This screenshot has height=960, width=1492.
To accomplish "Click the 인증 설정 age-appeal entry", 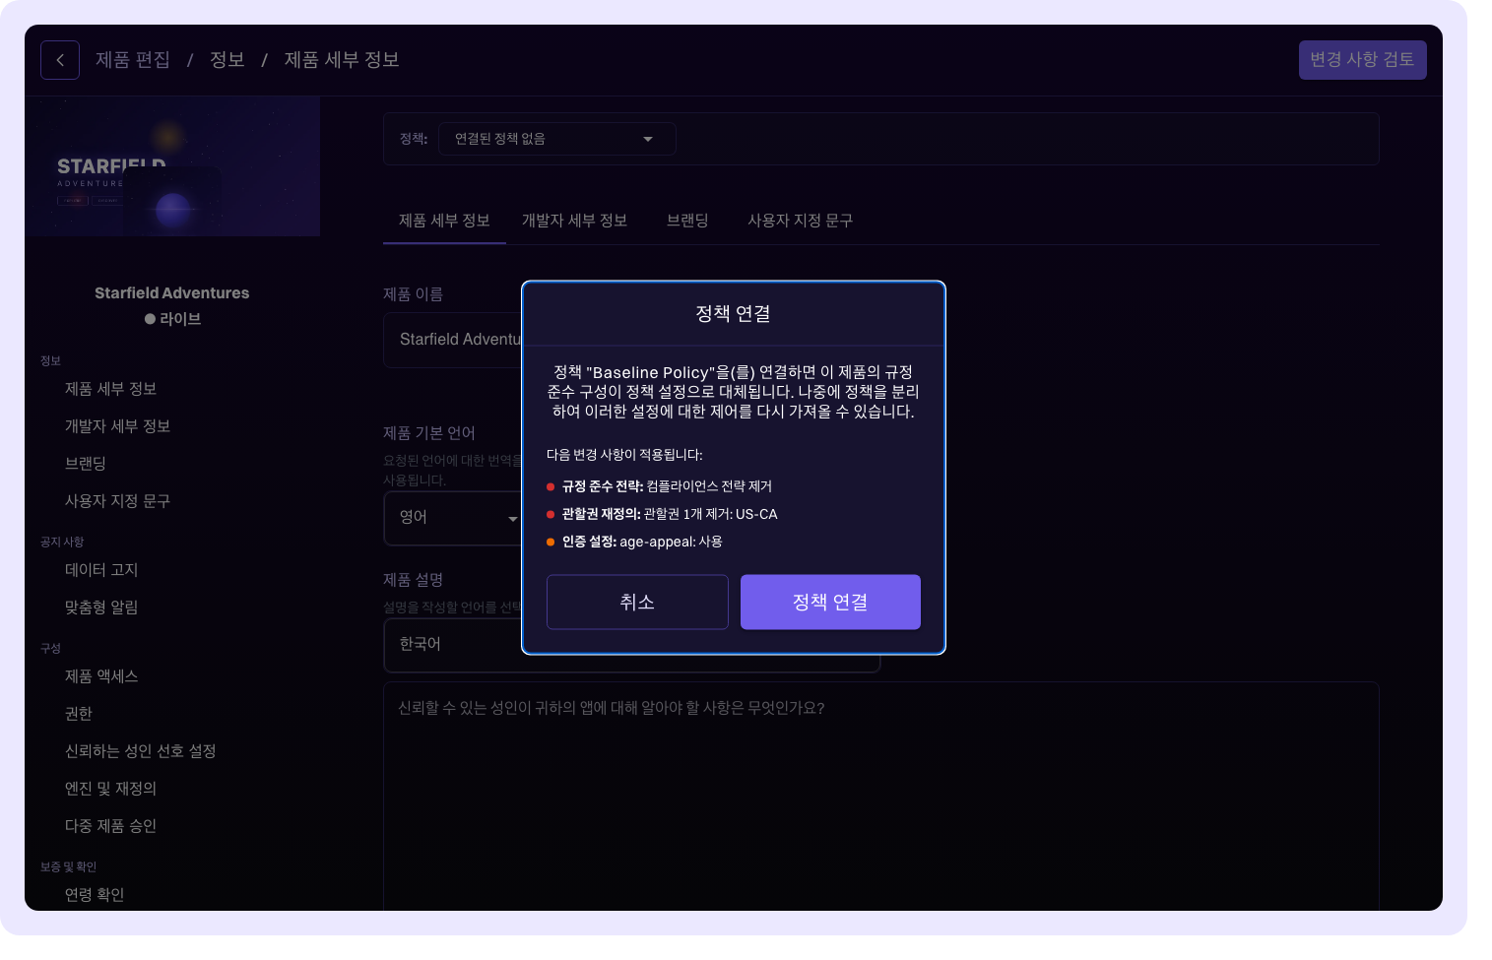I will pyautogui.click(x=634, y=542).
